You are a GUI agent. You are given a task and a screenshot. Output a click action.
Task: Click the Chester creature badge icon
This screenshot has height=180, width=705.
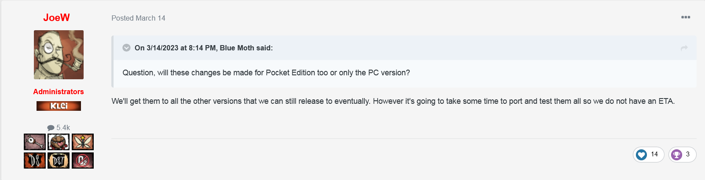click(59, 142)
